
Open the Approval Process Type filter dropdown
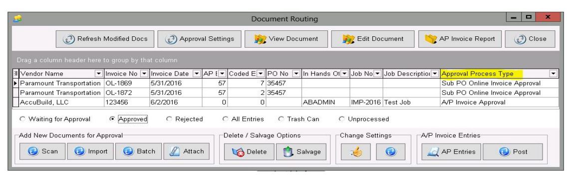click(553, 74)
